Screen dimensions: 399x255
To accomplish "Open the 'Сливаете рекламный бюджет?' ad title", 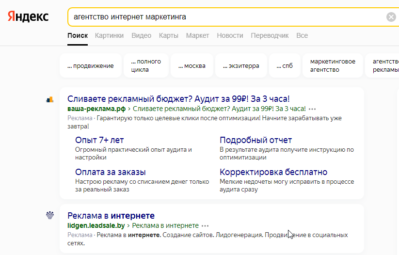I will pyautogui.click(x=178, y=99).
